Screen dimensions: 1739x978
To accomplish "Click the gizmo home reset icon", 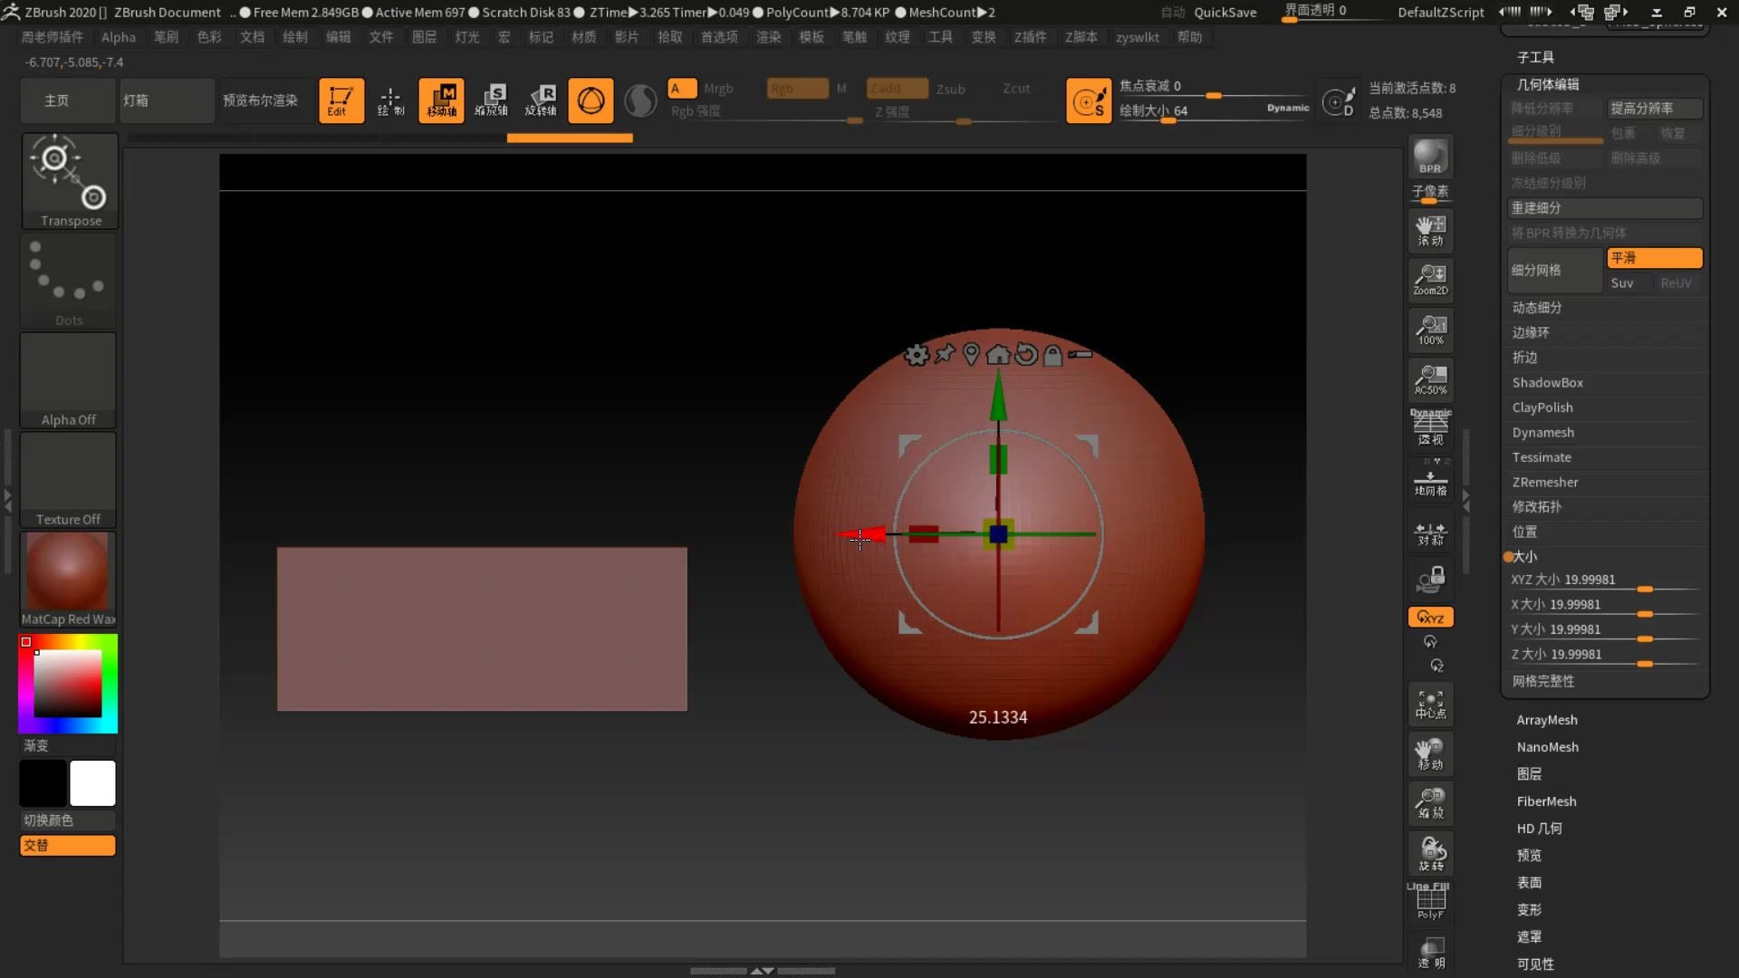I will pos(998,355).
